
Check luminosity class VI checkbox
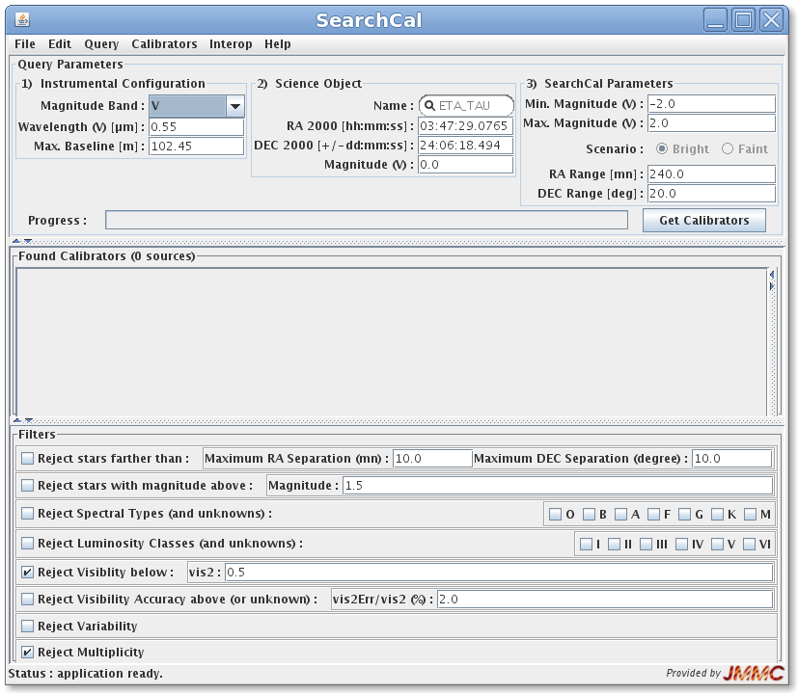[x=749, y=545]
